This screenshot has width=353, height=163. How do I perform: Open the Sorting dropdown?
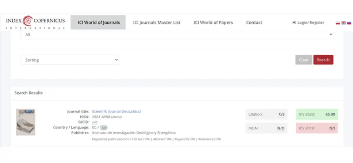click(x=70, y=60)
